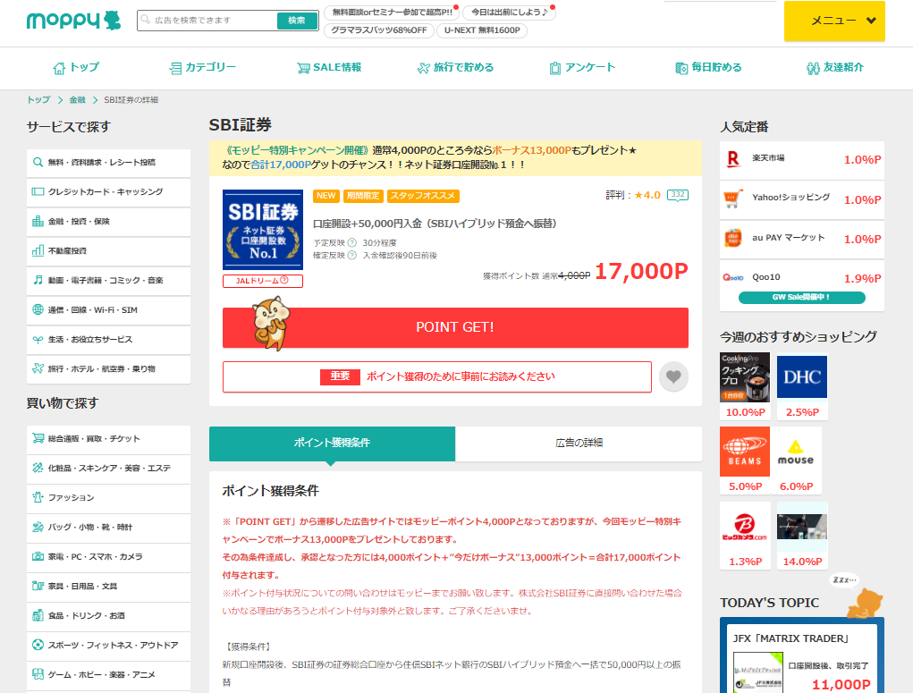Click the U-NEXT 無料1600P tag
913x693 pixels.
(482, 30)
